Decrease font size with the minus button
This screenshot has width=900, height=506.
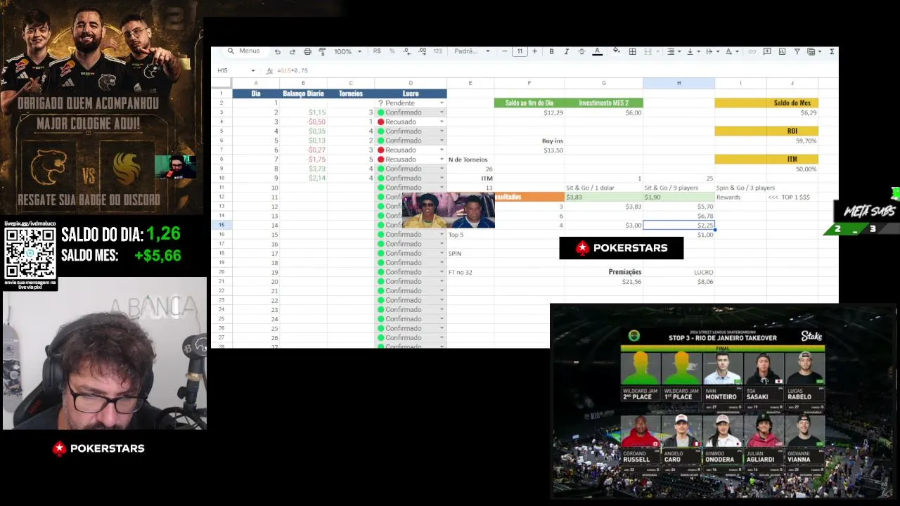click(505, 51)
